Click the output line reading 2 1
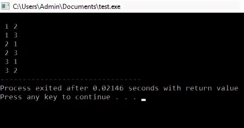 pyautogui.click(x=11, y=44)
